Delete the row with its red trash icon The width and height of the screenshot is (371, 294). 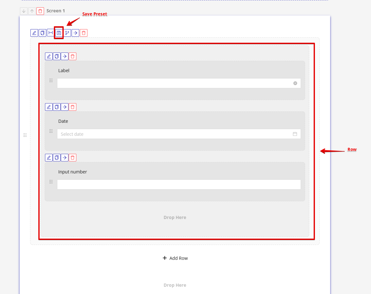(84, 33)
